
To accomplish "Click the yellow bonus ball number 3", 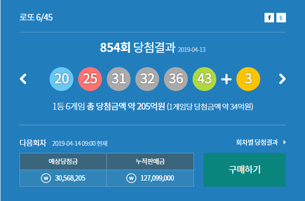I will click(248, 79).
